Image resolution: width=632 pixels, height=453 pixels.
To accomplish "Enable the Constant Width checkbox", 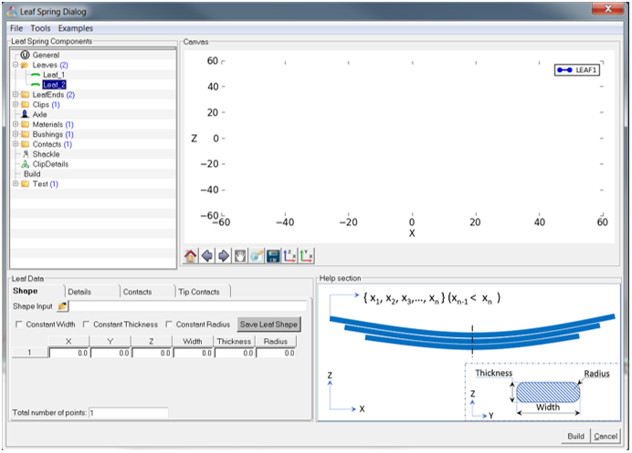I will [19, 324].
